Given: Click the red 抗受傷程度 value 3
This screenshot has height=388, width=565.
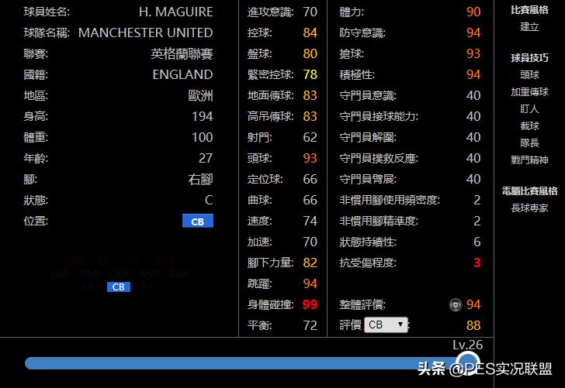Looking at the screenshot, I should [477, 263].
